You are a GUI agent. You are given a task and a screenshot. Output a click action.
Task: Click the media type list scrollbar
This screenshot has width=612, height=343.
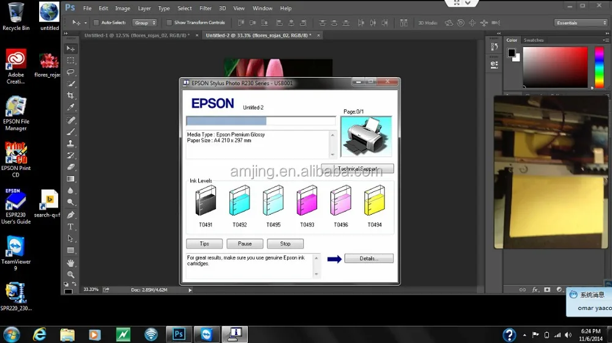332,145
